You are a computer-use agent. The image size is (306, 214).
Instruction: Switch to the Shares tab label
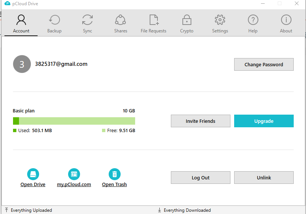(121, 31)
